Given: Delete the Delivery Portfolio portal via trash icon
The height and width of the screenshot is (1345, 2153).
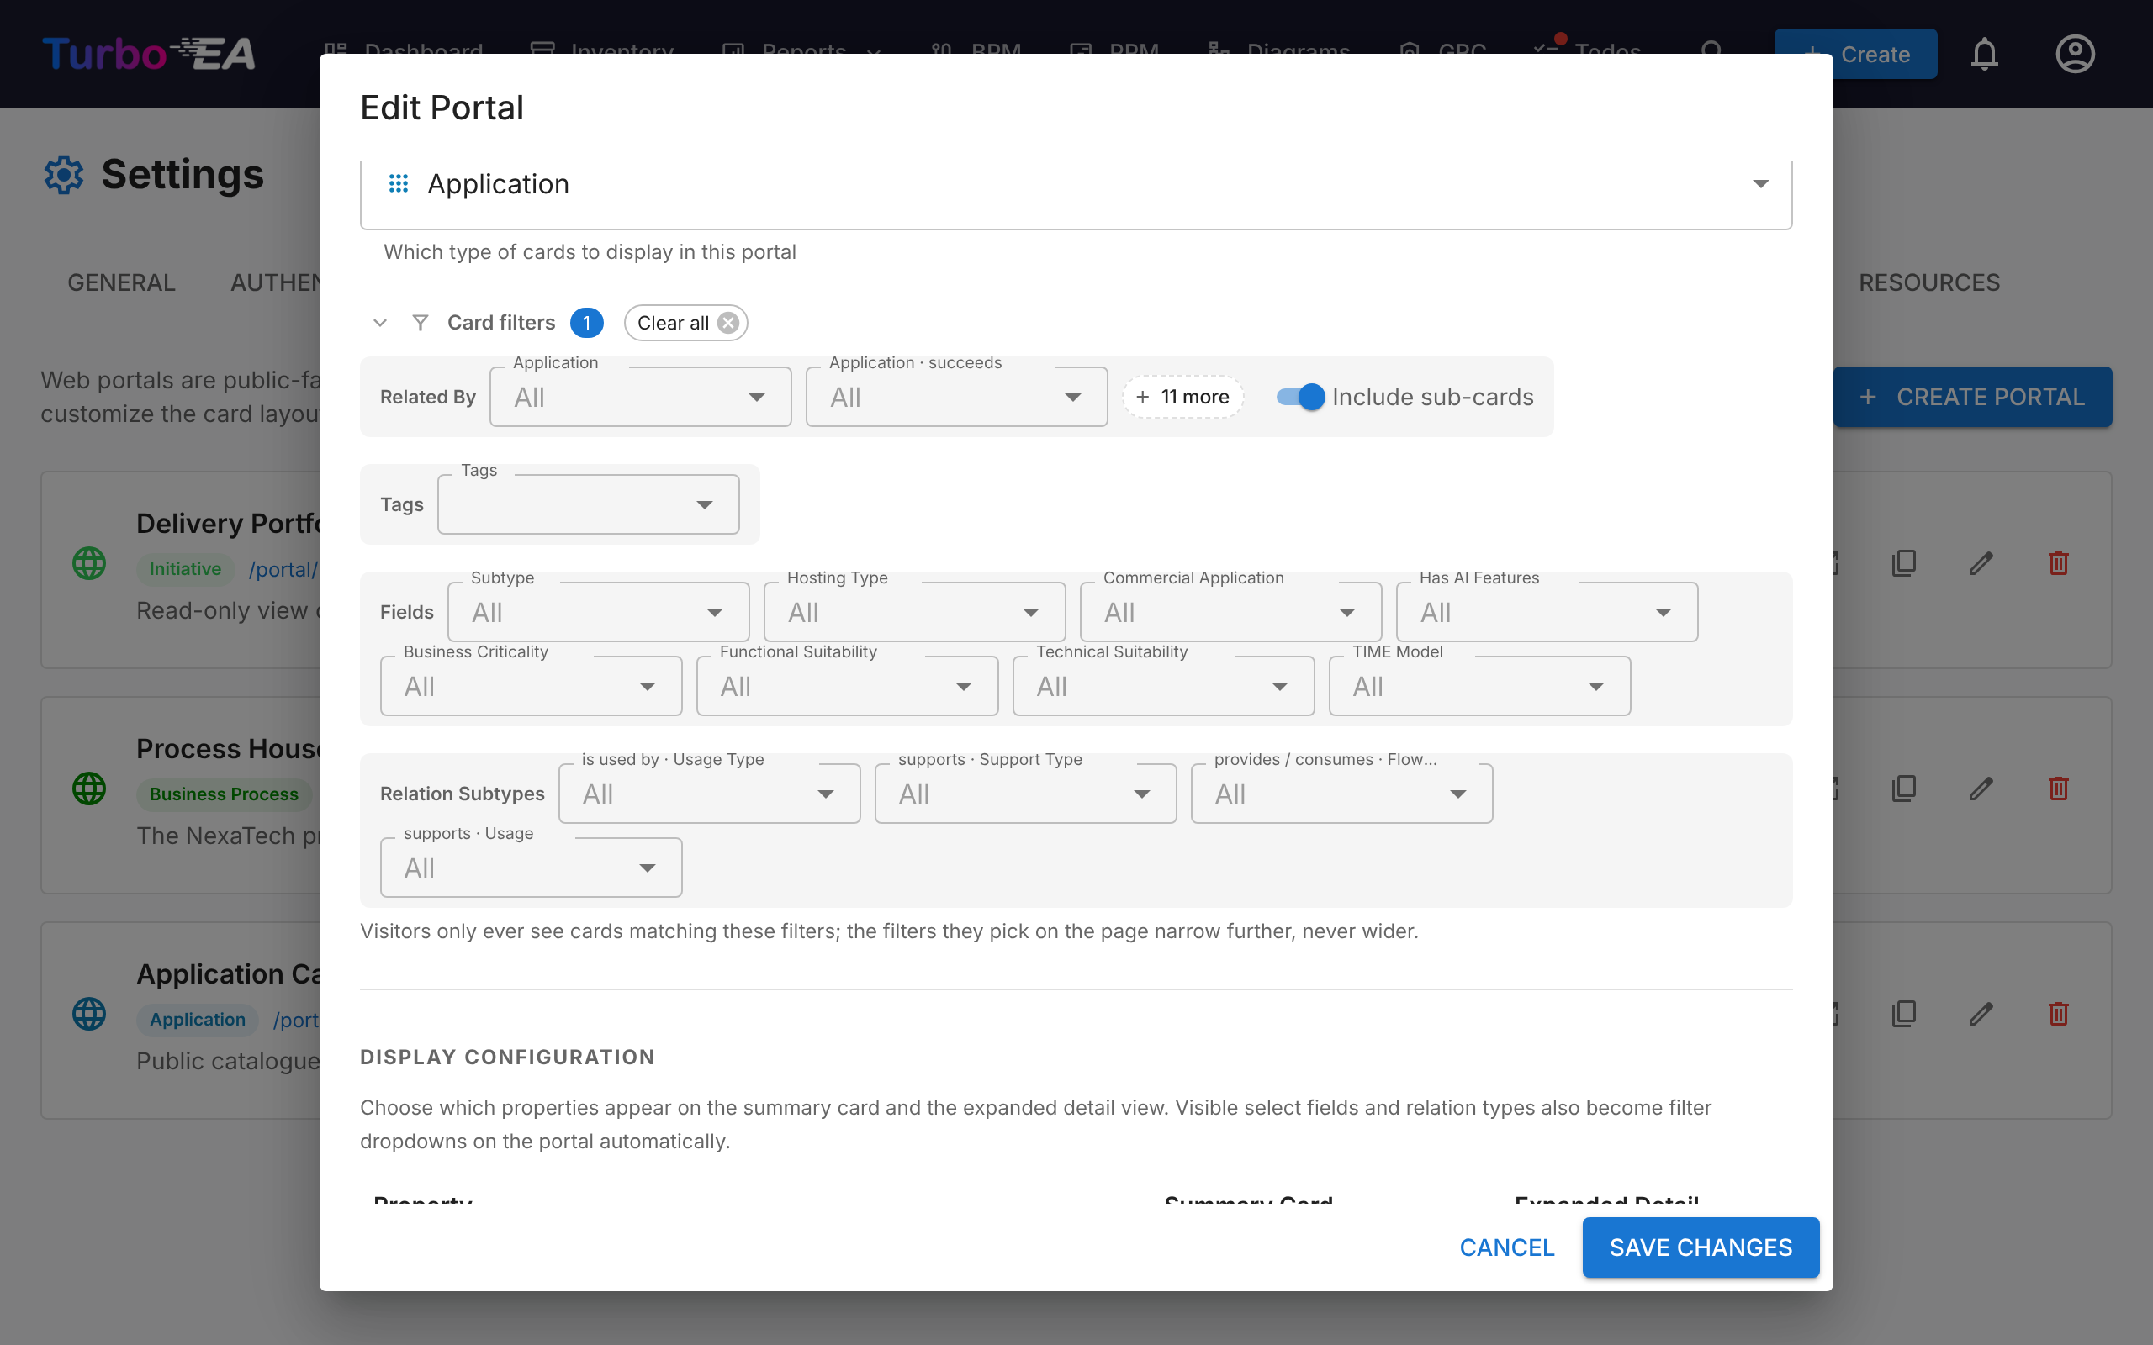Looking at the screenshot, I should [x=2058, y=563].
